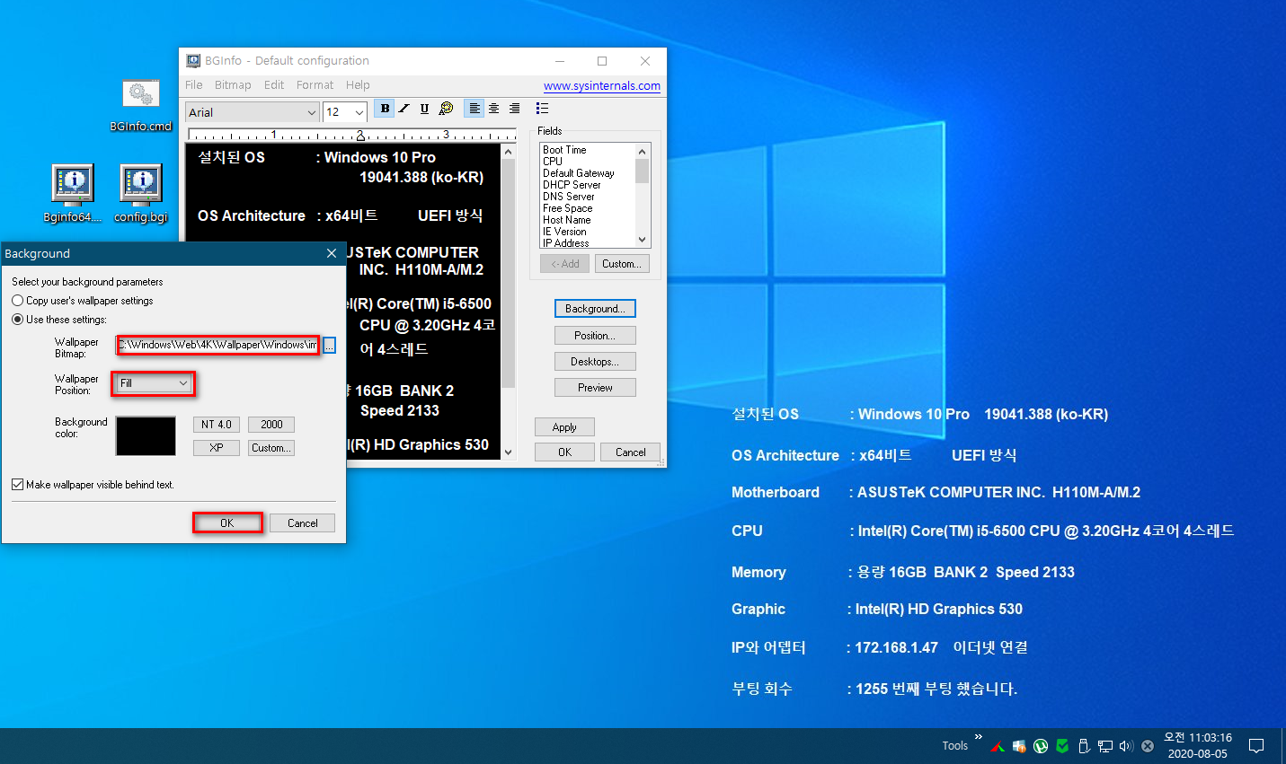Click the Position... button

coord(595,336)
